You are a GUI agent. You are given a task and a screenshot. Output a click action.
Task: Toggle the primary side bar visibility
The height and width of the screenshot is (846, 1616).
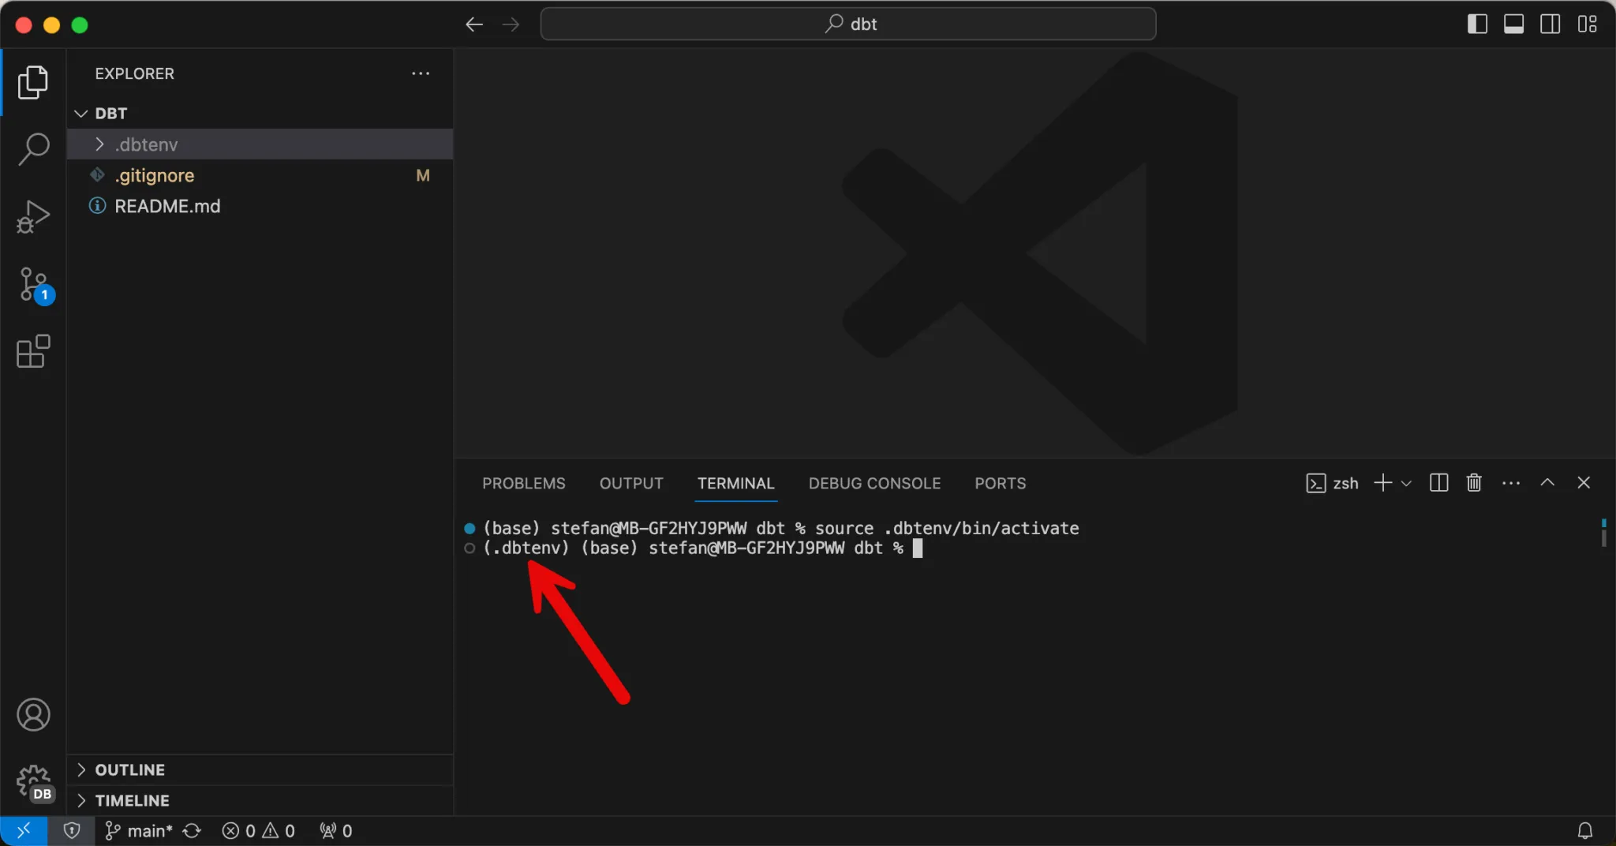tap(1477, 24)
